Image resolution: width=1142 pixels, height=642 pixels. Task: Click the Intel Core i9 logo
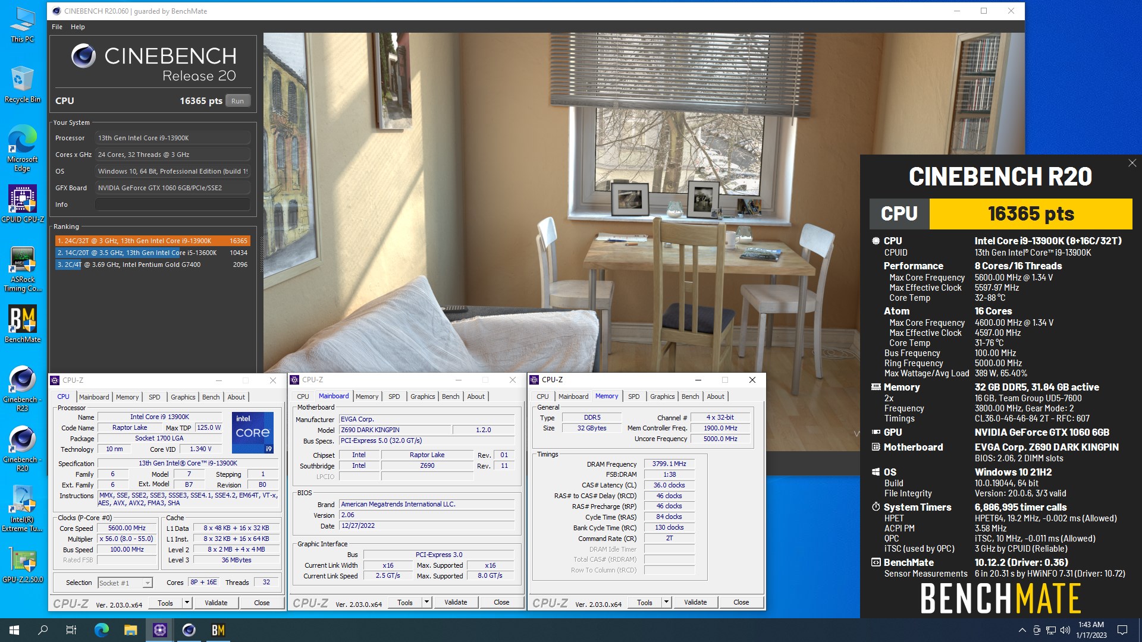(253, 433)
